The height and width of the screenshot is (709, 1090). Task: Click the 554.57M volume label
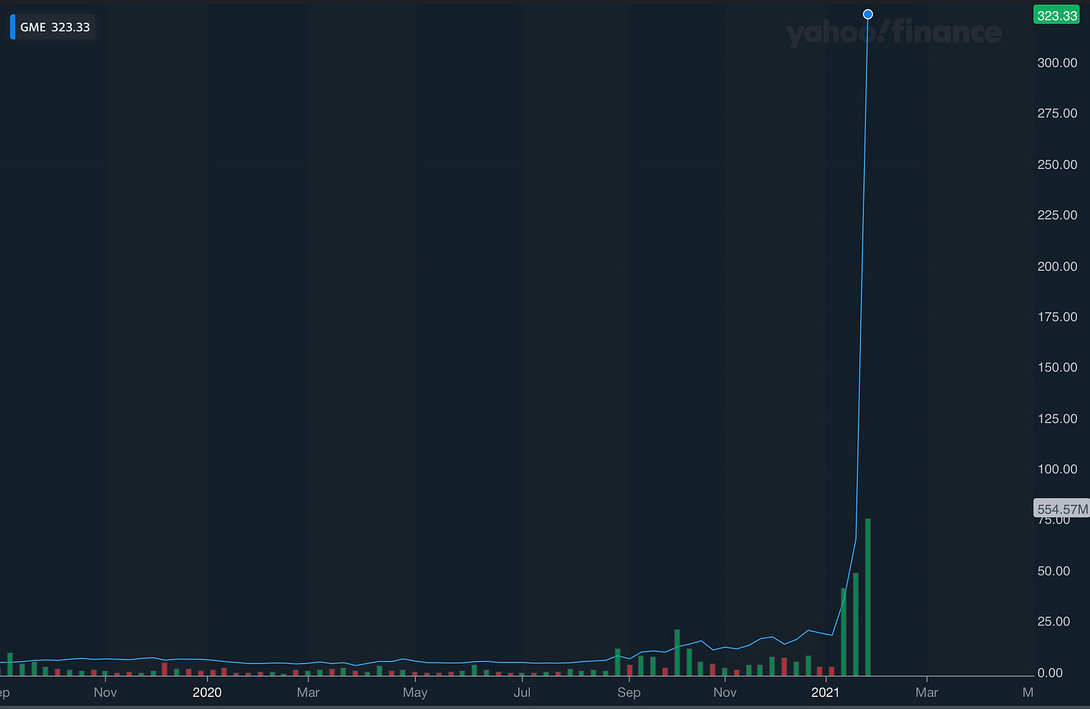coord(1062,509)
